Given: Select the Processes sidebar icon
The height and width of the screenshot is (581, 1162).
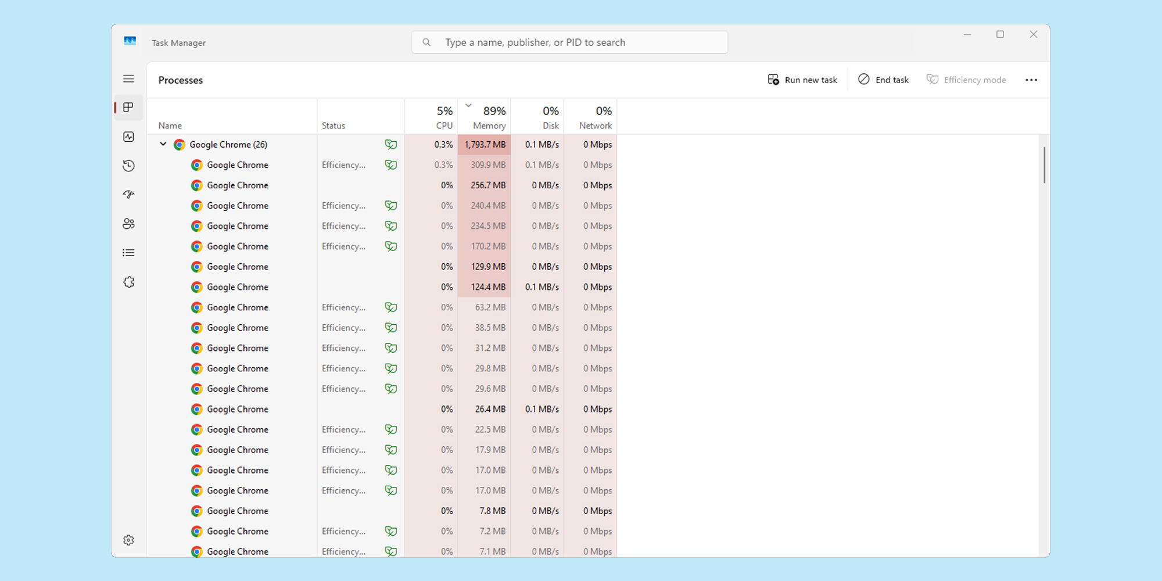Looking at the screenshot, I should 128,107.
